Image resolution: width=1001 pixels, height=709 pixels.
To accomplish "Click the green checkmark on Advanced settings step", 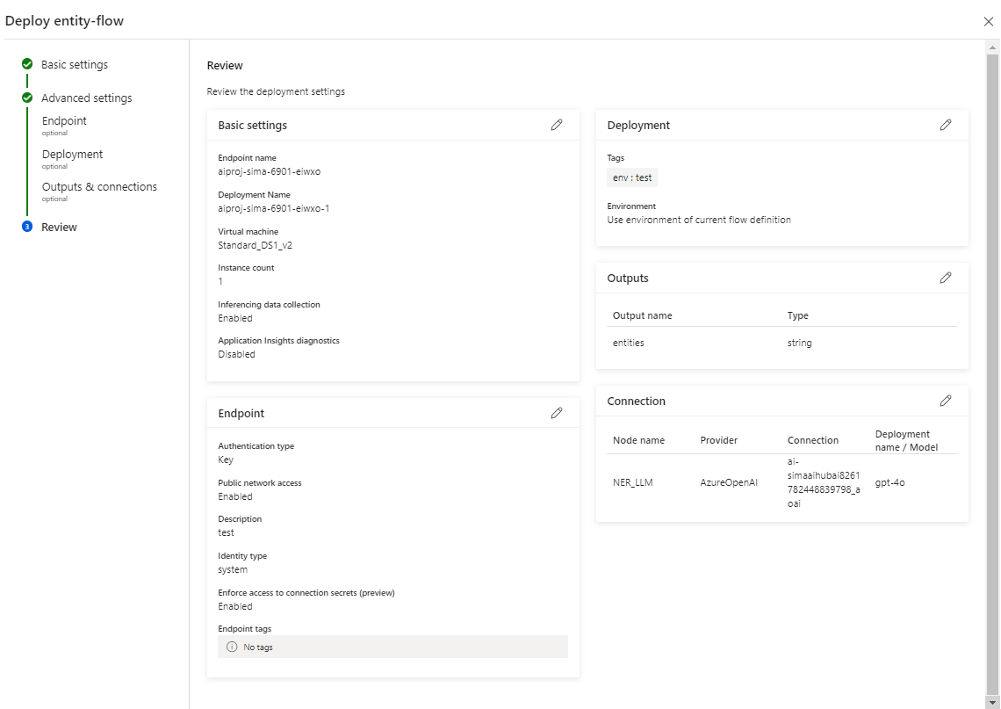I will point(26,97).
